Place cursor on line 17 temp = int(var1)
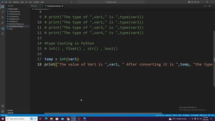 tap(61, 59)
